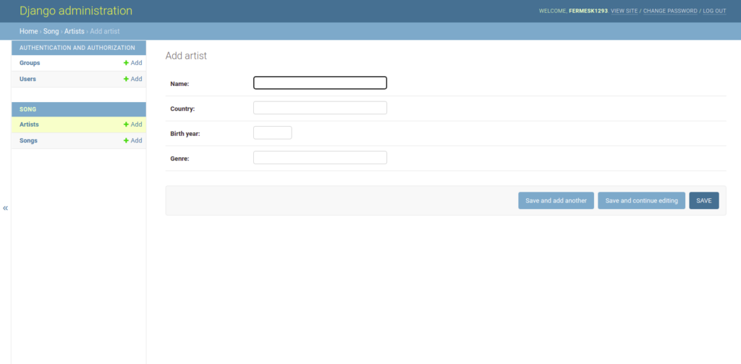Focus the Country input field

(320, 108)
